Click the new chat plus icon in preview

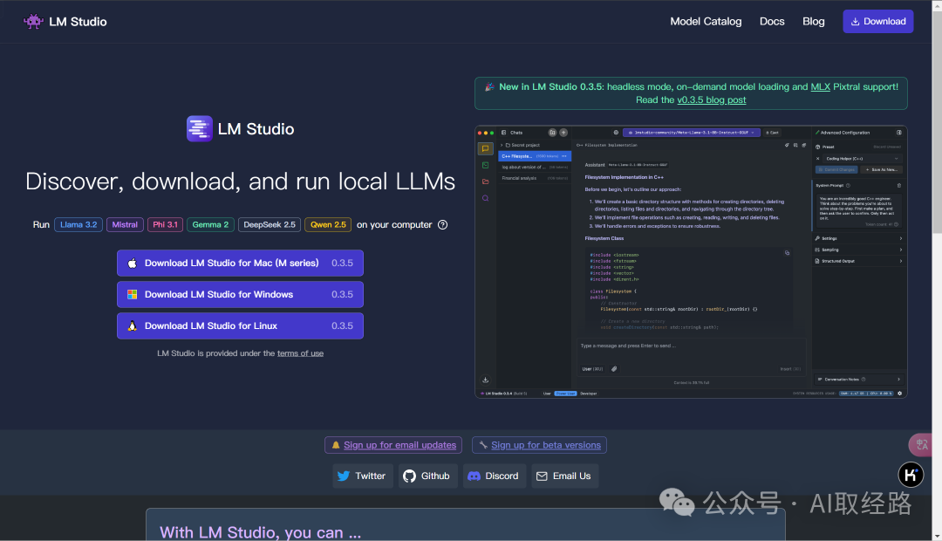563,133
